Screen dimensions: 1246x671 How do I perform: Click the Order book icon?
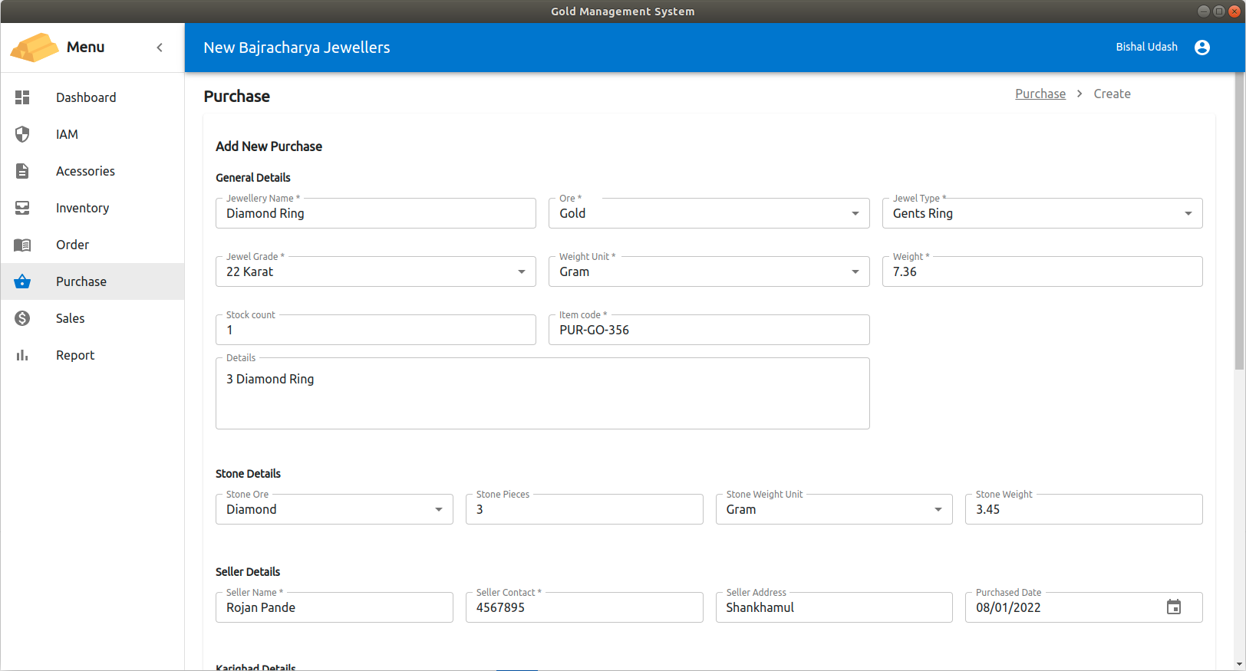tap(22, 245)
